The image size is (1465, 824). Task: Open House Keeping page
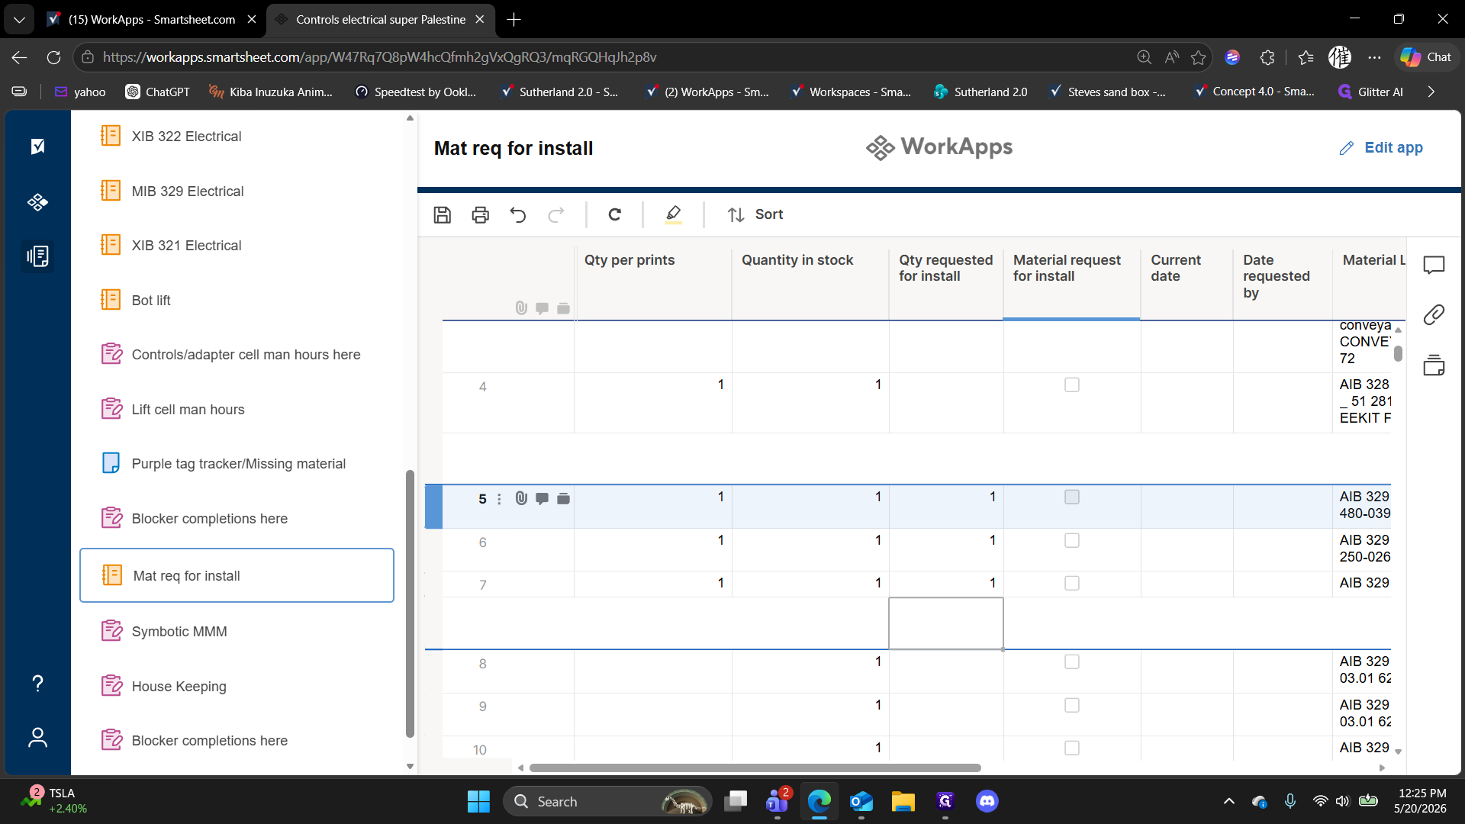(237, 687)
